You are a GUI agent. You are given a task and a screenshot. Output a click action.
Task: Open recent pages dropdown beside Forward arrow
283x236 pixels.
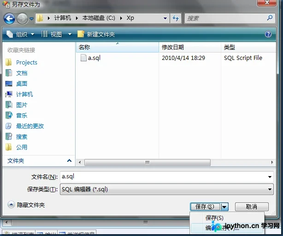click(x=32, y=18)
